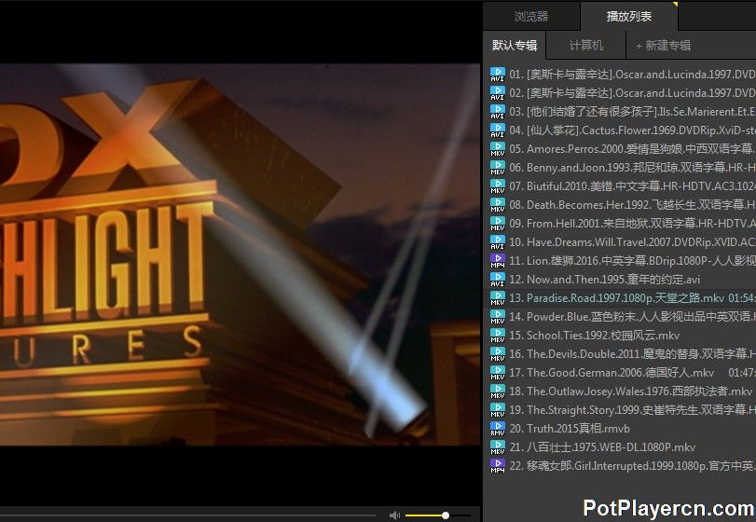Click the MKV icon for Death Becomes Her
Viewport: 756px width, 522px height.
click(498, 205)
